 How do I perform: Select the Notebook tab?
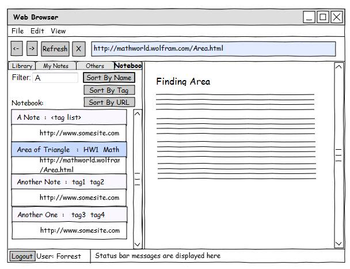[128, 66]
